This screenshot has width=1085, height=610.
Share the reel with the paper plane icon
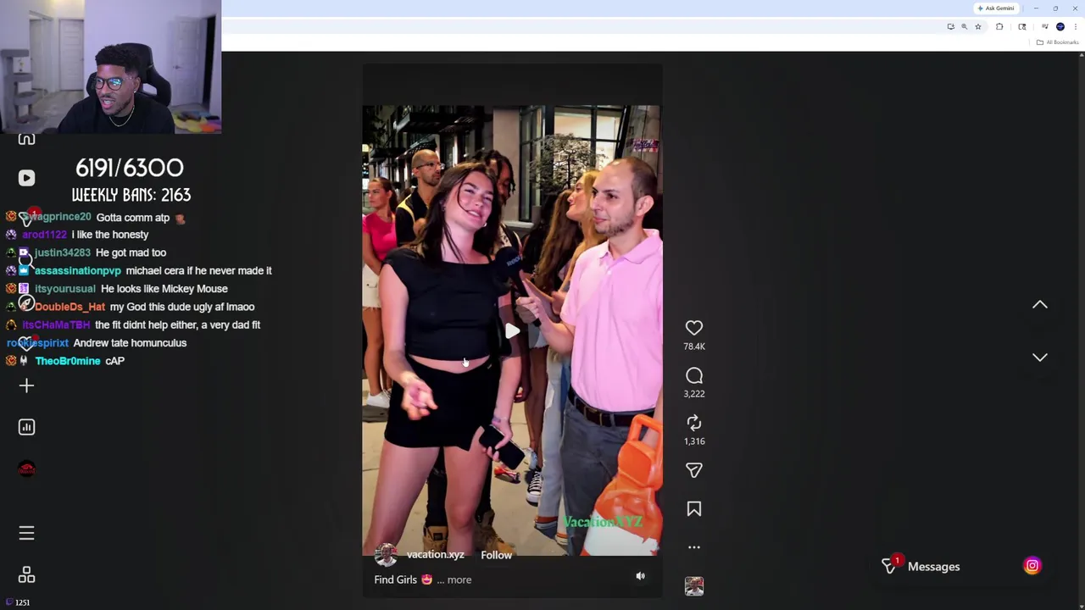pos(694,470)
